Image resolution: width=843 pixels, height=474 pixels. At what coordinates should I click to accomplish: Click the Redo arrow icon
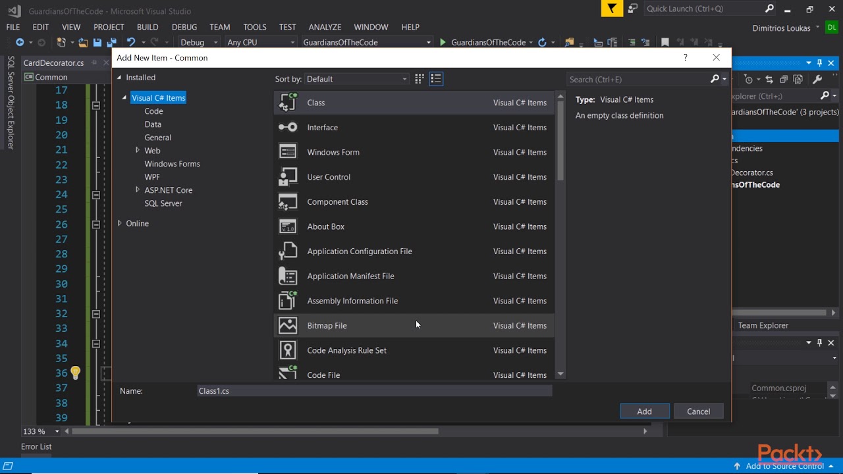point(154,42)
